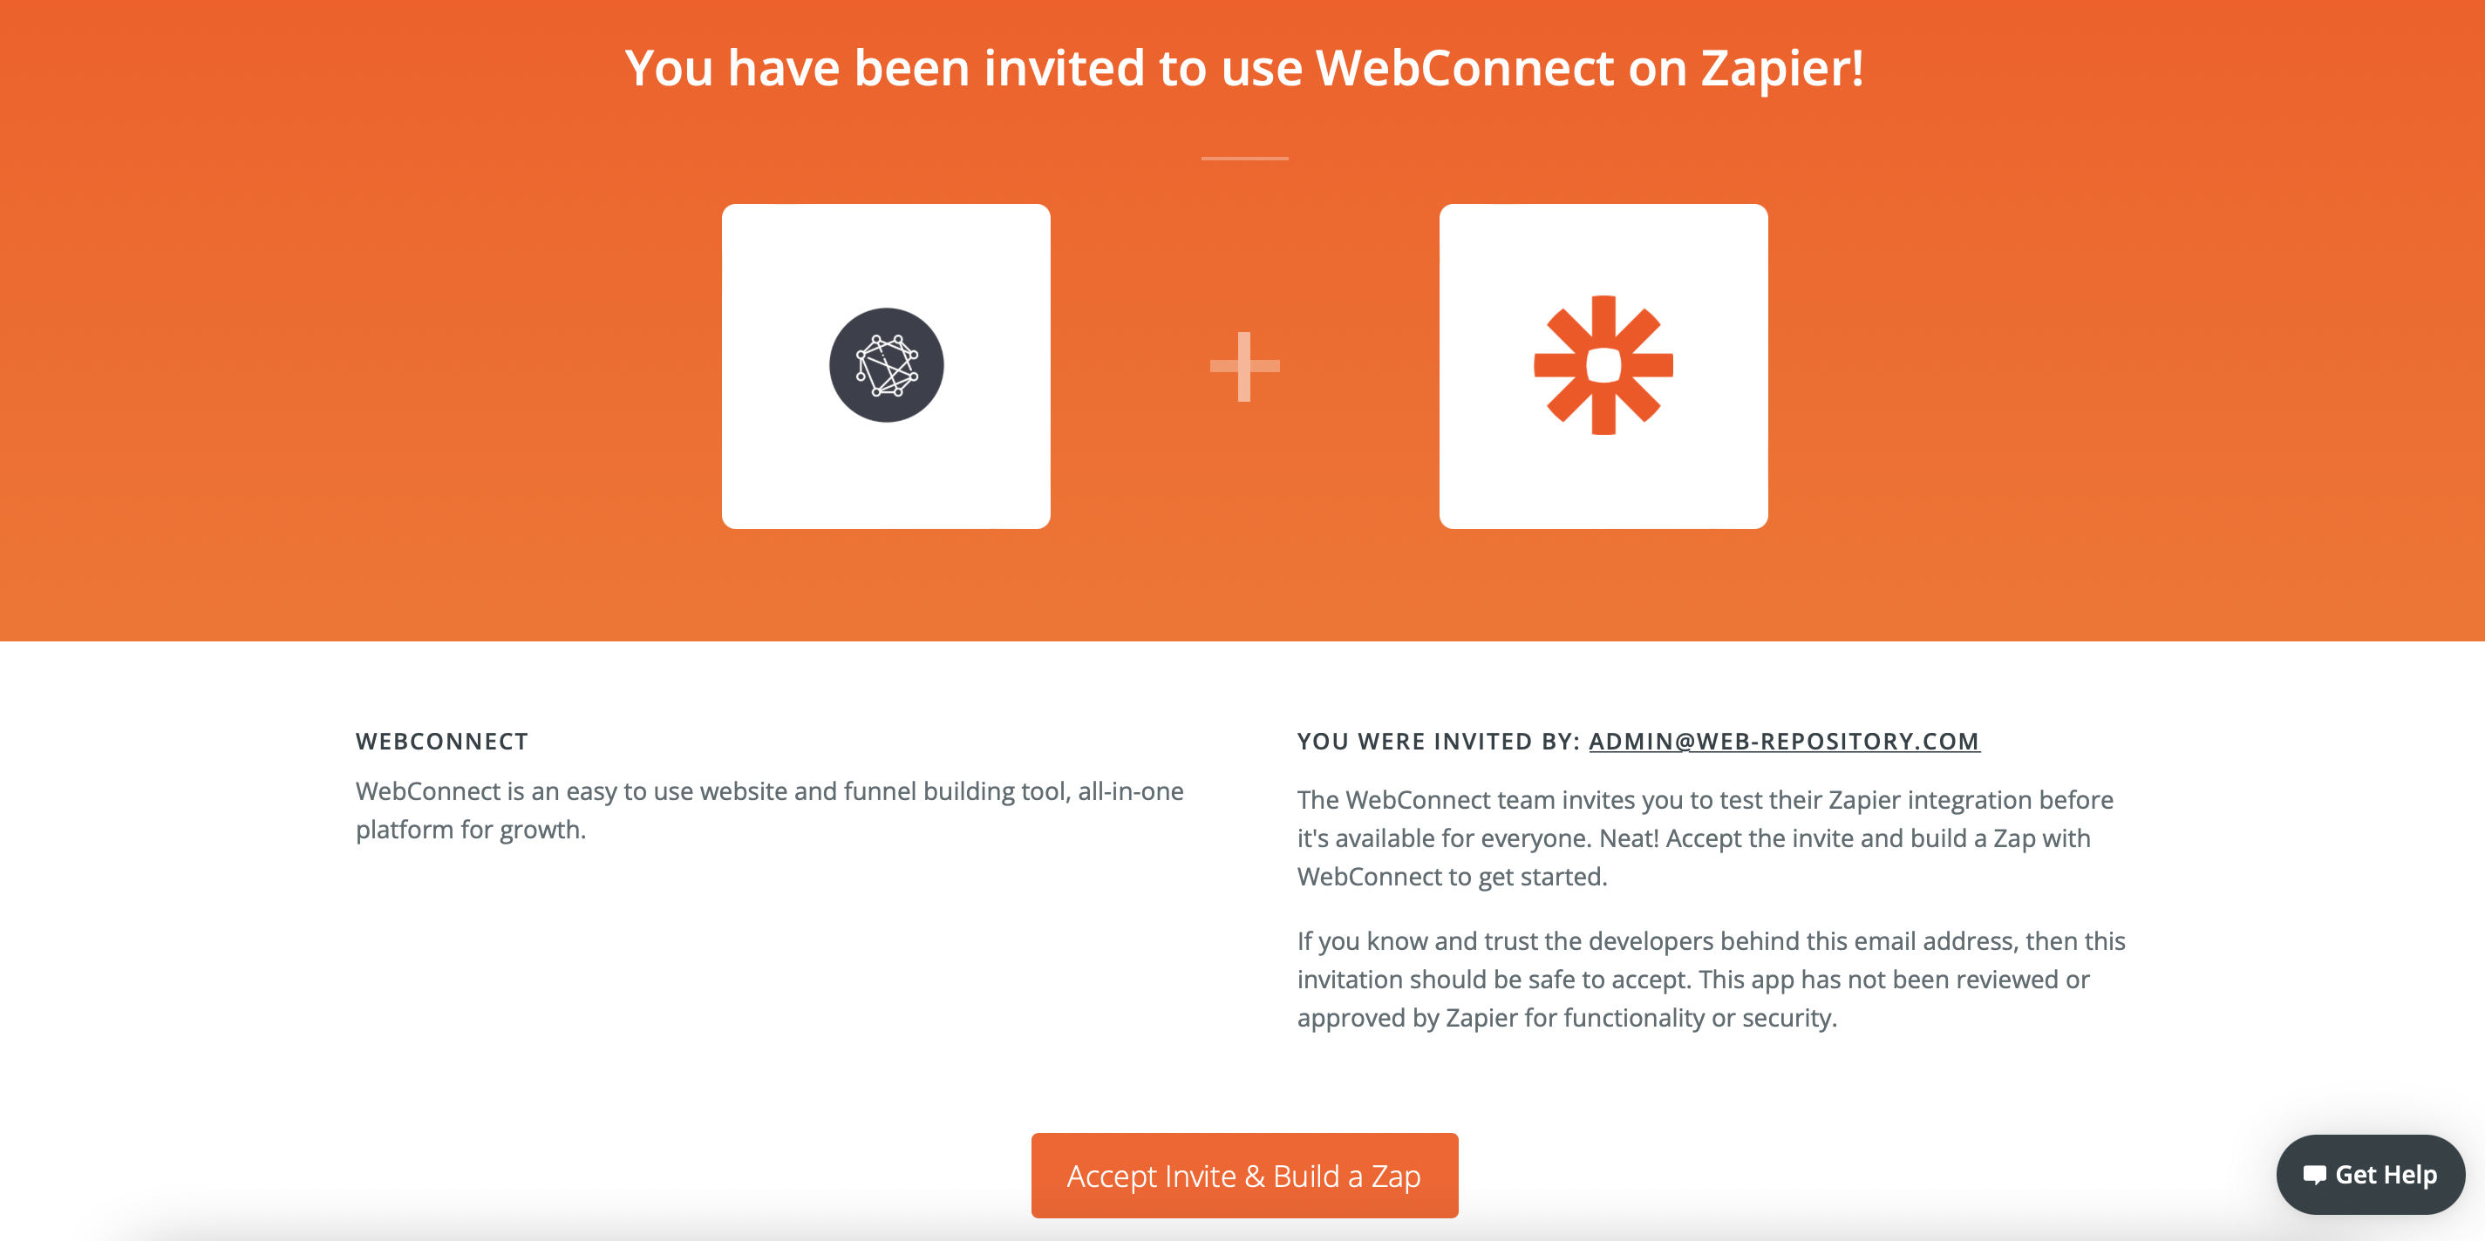Click the 'You were invited by' label
The image size is (2485, 1241).
point(1439,741)
